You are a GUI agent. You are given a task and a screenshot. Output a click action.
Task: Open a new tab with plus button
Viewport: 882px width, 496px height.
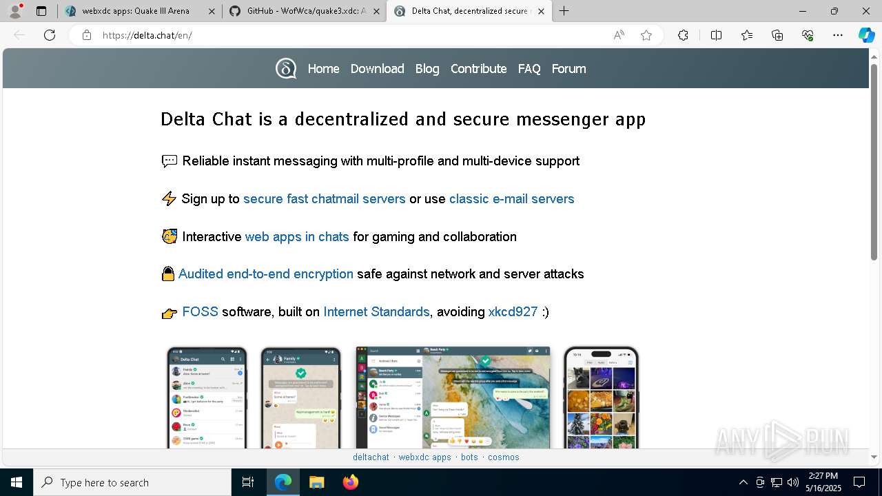[x=564, y=11]
